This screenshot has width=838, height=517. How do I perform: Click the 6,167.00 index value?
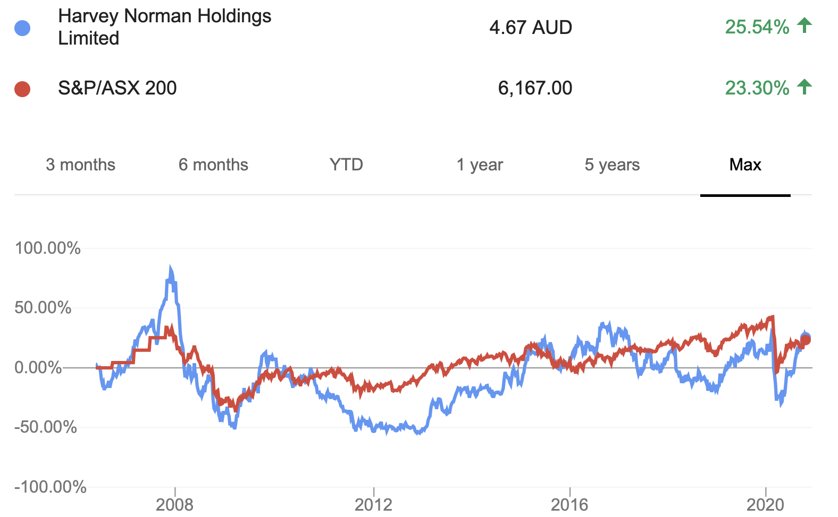(534, 88)
